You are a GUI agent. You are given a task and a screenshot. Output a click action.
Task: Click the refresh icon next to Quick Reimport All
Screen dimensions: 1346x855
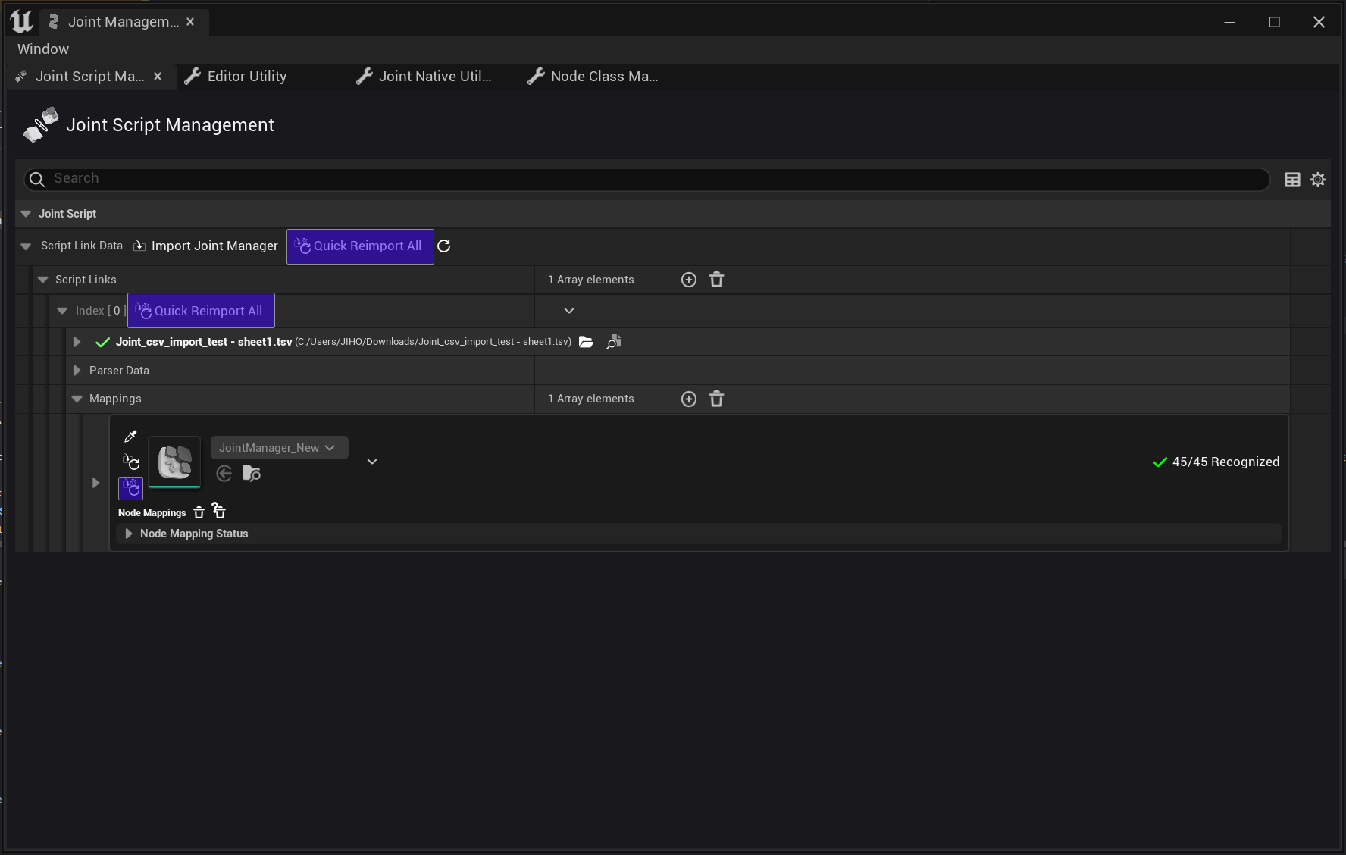pos(444,246)
